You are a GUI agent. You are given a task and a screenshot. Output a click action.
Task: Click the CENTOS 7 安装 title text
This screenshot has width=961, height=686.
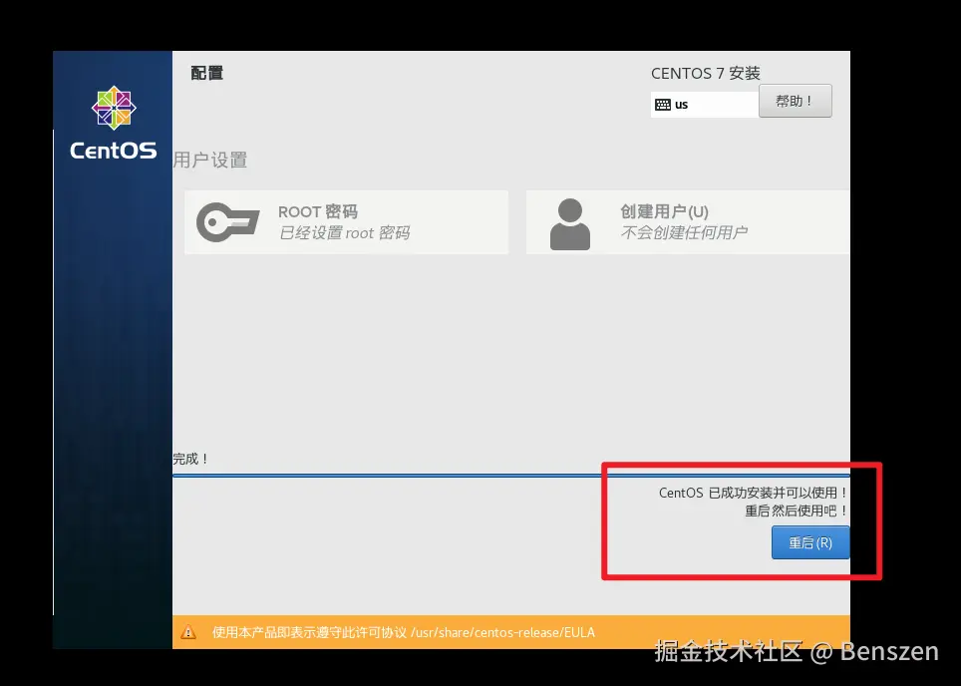[x=706, y=74]
